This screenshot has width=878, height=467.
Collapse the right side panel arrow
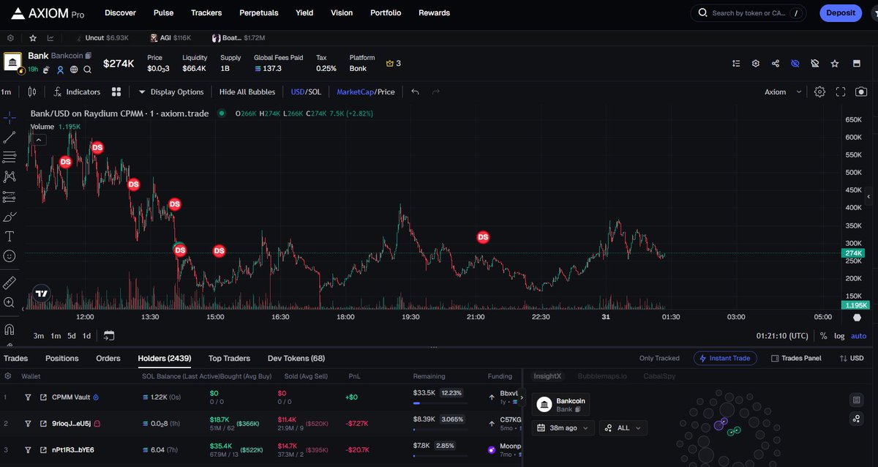coord(868,197)
